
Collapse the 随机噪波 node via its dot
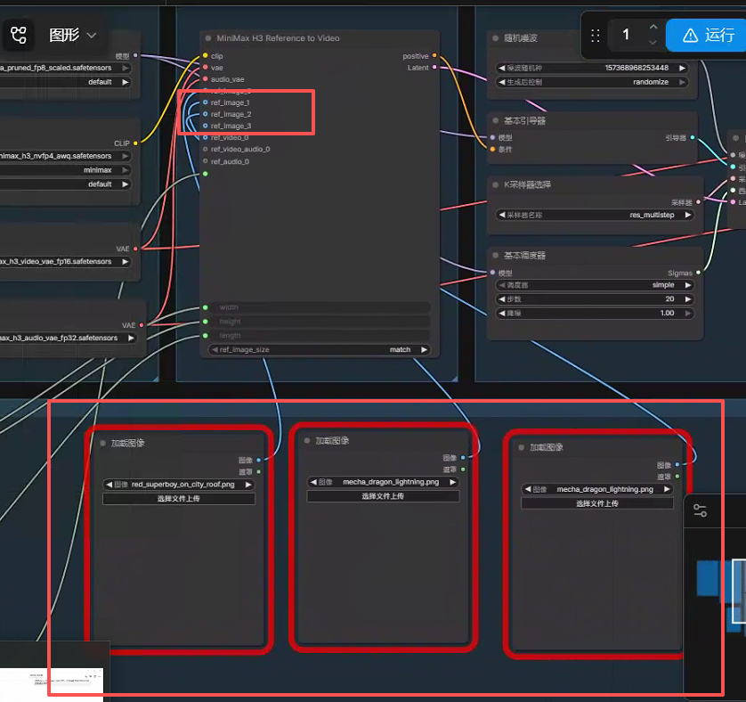[495, 38]
